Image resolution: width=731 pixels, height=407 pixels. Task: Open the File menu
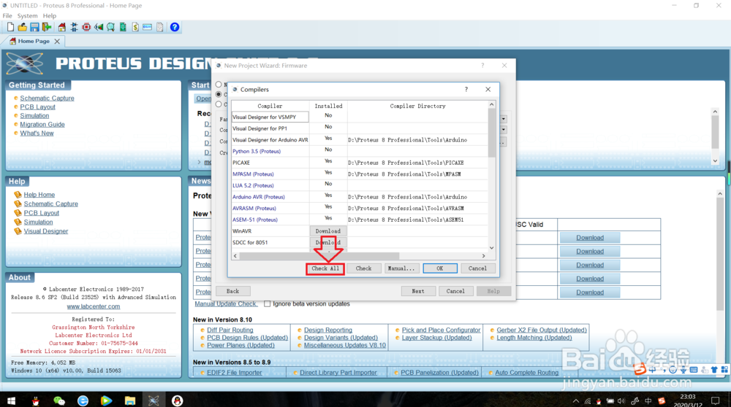coord(7,16)
